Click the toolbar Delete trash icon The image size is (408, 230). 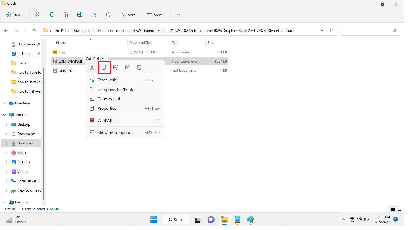click(x=108, y=15)
